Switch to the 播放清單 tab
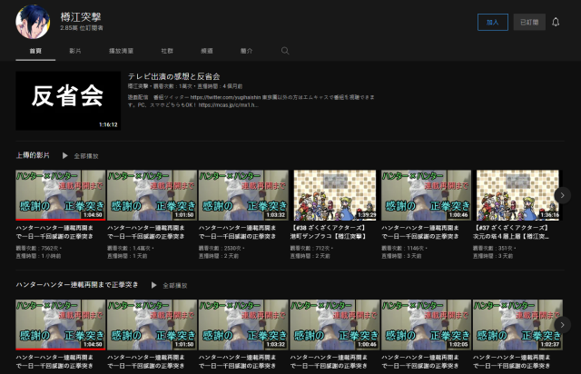Viewport: 581px width, 374px height. [121, 51]
